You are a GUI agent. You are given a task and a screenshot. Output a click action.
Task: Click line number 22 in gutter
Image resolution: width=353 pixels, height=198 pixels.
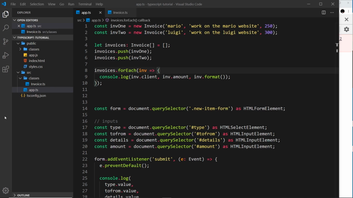pyautogui.click(x=84, y=159)
